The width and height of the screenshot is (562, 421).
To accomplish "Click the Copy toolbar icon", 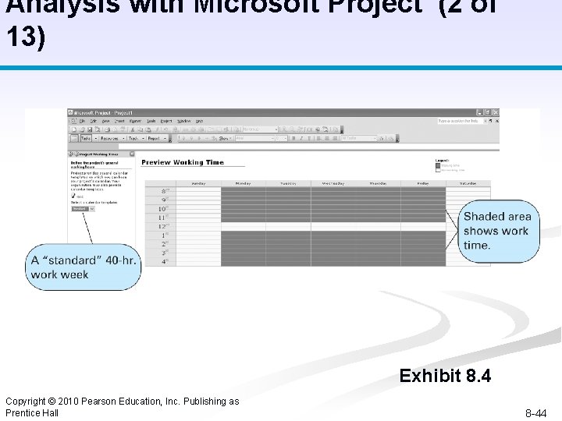I will tap(140, 129).
